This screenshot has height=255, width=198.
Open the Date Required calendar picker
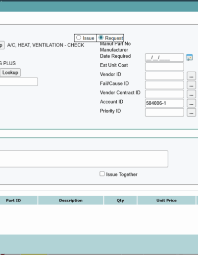[190, 57]
